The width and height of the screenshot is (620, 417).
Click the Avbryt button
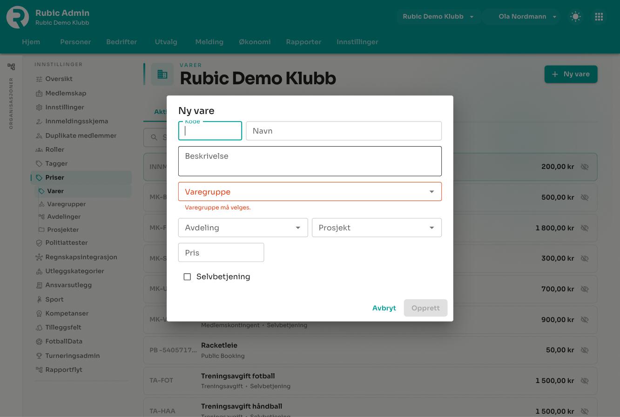[384, 308]
